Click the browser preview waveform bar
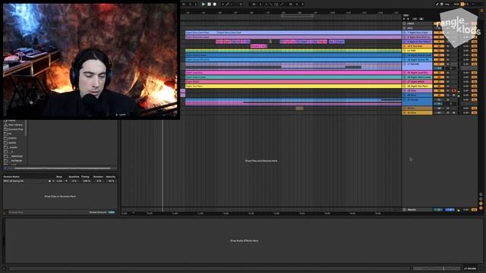 (62, 168)
